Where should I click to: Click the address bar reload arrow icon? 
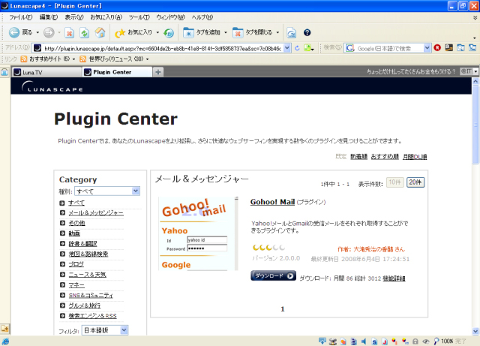297,48
